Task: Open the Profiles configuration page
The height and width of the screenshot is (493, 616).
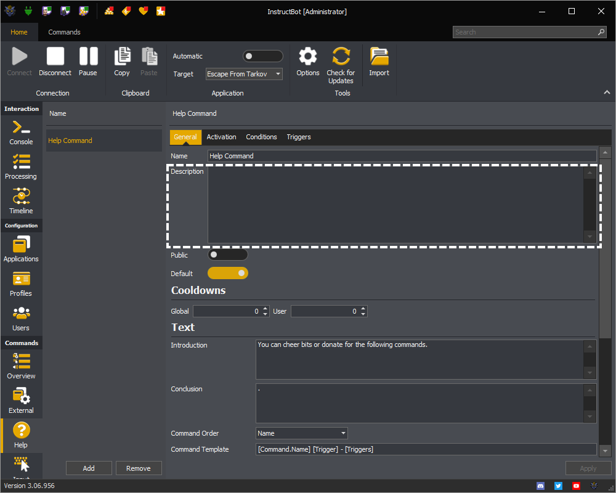Action: coord(21,283)
